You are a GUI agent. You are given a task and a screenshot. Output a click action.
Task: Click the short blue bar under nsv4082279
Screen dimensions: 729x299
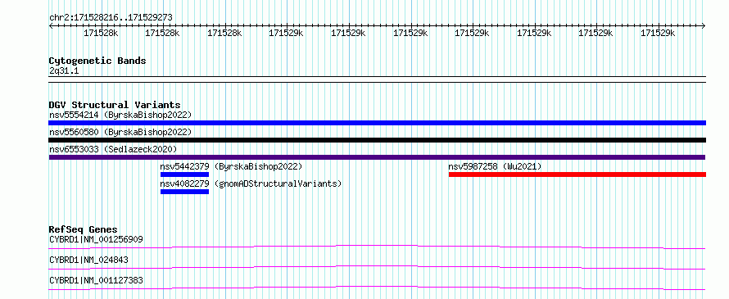coord(184,192)
